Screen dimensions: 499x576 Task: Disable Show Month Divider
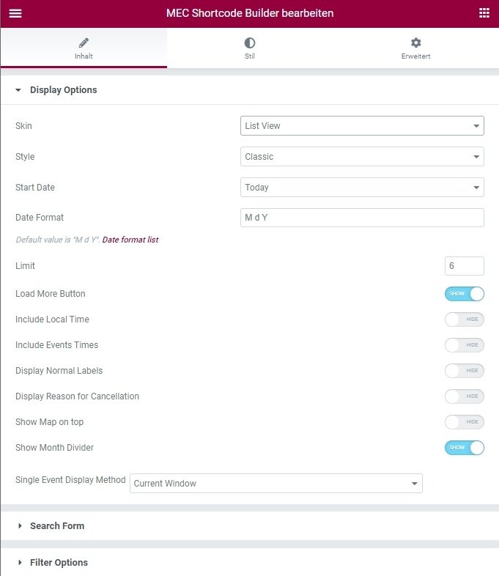[465, 448]
